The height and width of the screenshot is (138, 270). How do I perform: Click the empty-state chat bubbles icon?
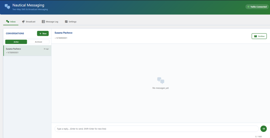[161, 80]
